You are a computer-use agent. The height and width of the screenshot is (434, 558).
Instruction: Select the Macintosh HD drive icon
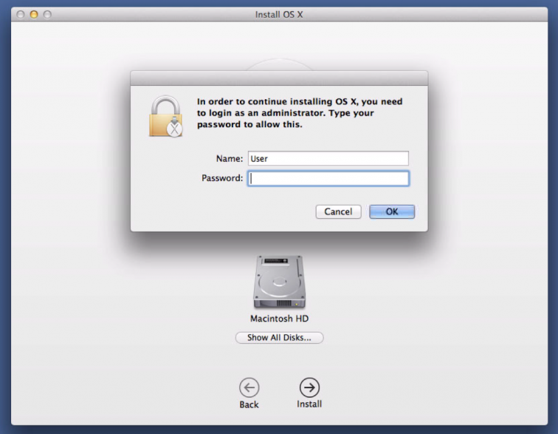click(279, 282)
